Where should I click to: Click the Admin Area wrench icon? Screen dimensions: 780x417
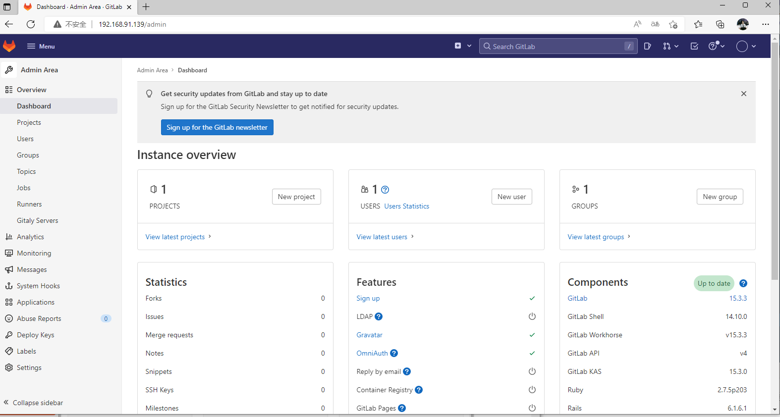9,70
